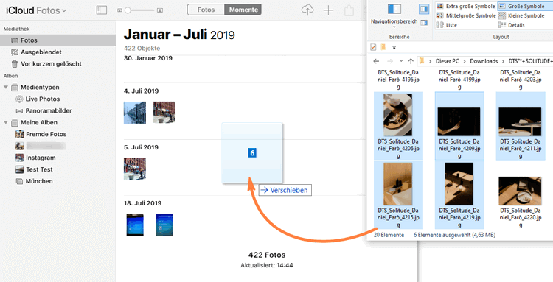This screenshot has width=553, height=282.
Task: Open the recent locations dropdown arrow
Action: (x=401, y=61)
